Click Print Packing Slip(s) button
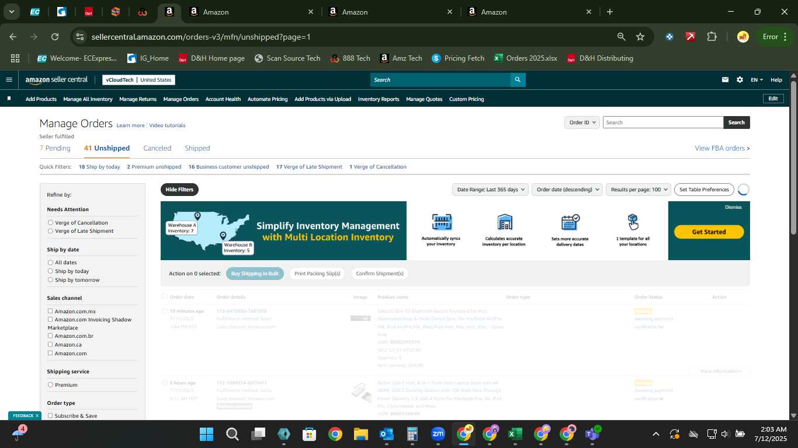Viewport: 798px width, 448px height. pos(317,274)
